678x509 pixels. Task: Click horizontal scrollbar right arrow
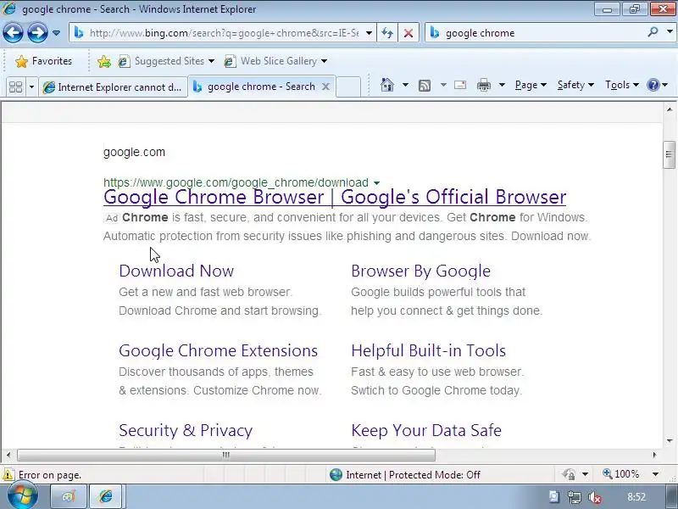[x=654, y=455]
